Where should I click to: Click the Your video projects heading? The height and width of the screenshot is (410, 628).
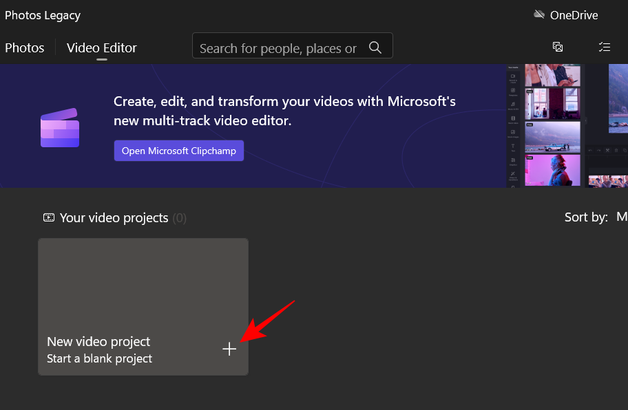tap(114, 218)
